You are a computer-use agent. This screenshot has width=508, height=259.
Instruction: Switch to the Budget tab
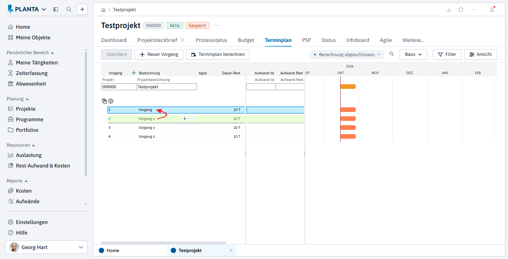pyautogui.click(x=246, y=40)
